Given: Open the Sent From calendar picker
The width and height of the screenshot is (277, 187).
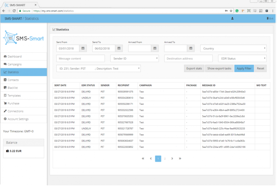Looking at the screenshot, I should pyautogui.click(x=83, y=48).
